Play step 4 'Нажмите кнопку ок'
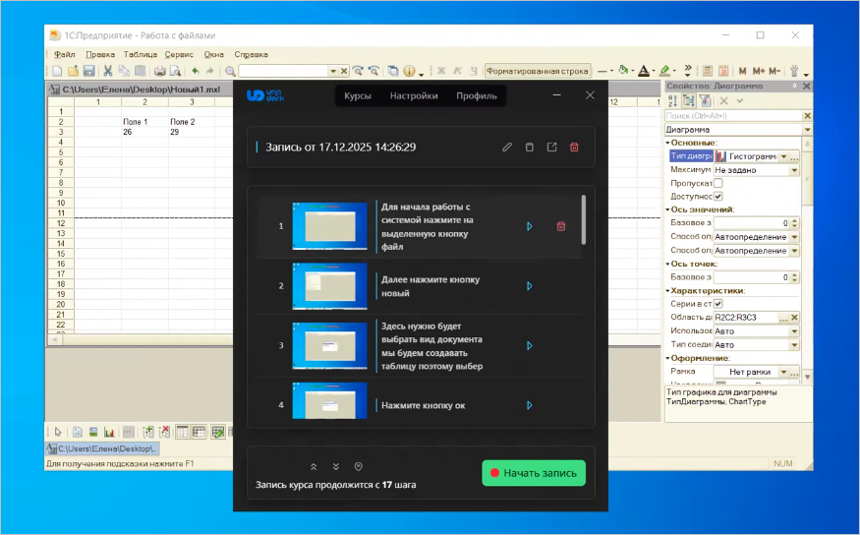Screen dimensions: 860x535 [x=530, y=405]
